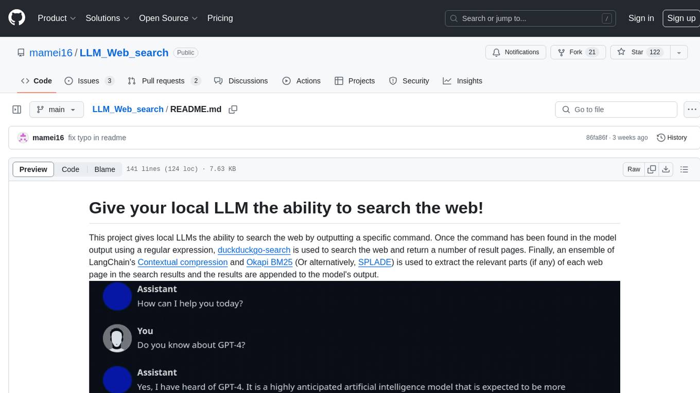
Task: Download the raw file
Action: coord(666,169)
